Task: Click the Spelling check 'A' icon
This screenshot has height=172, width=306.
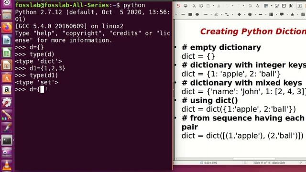Action: [258, 6]
